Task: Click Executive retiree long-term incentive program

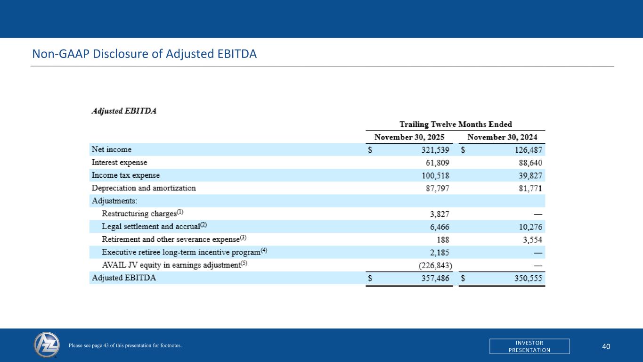Action: point(185,252)
